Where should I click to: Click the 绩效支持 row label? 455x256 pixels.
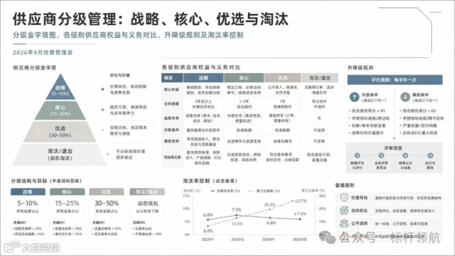171,141
